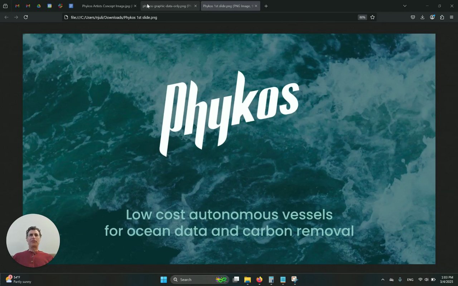Open Task View on the taskbar
This screenshot has width=458, height=286.
point(236,280)
